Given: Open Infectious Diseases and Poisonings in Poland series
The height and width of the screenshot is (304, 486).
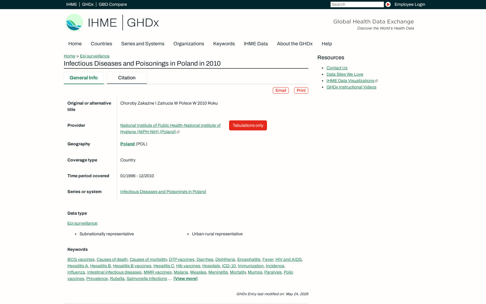Looking at the screenshot, I should point(163,192).
